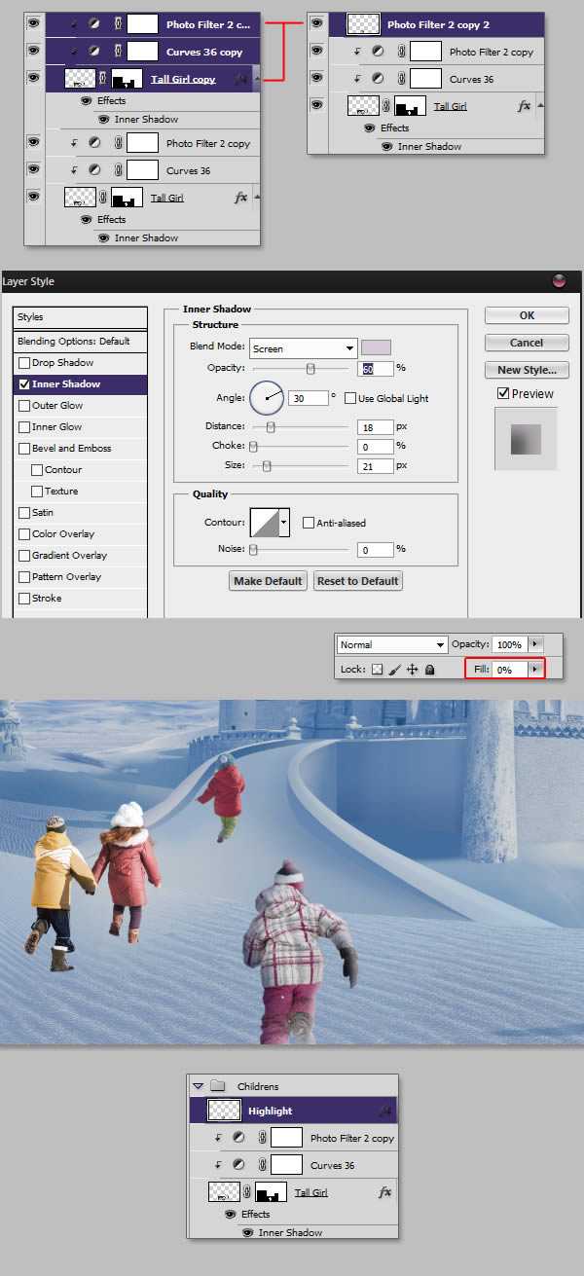Toggle Effects eye under Tall Girl copy layer
The width and height of the screenshot is (584, 1276).
(86, 100)
